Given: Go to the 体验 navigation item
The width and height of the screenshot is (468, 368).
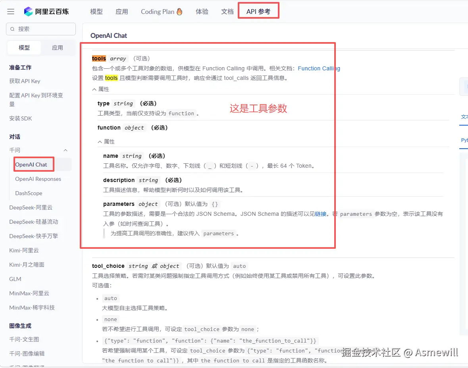Looking at the screenshot, I should (202, 12).
